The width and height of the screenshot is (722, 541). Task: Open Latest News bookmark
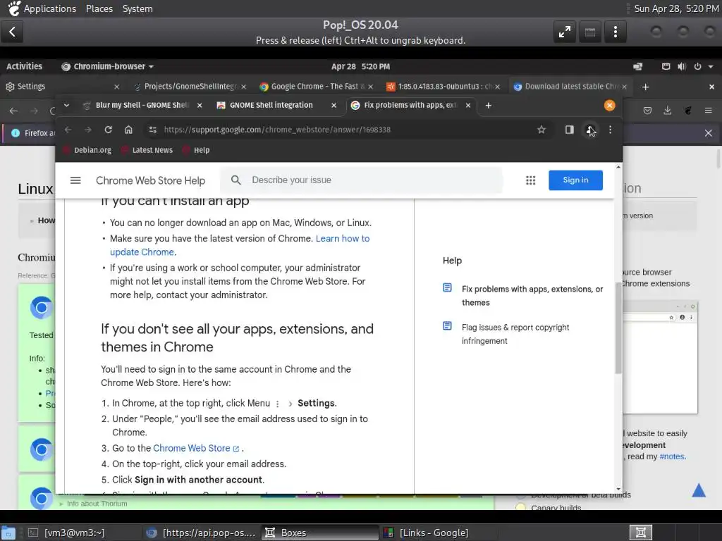pos(147,151)
